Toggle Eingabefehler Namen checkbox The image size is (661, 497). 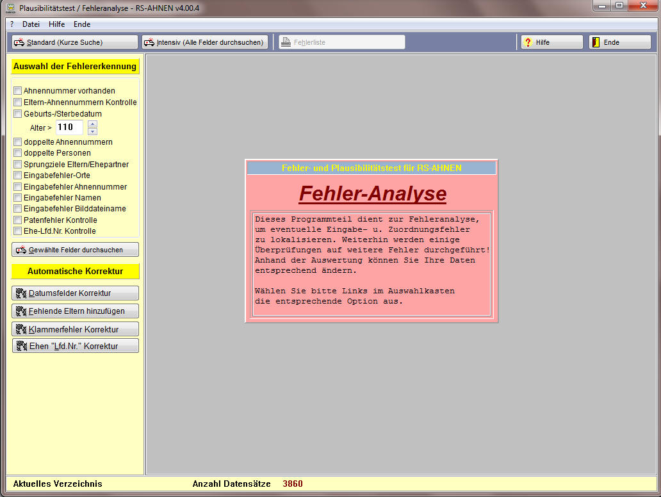point(18,197)
